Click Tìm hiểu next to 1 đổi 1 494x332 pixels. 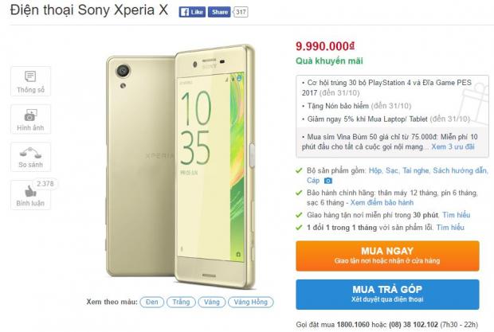(x=450, y=227)
